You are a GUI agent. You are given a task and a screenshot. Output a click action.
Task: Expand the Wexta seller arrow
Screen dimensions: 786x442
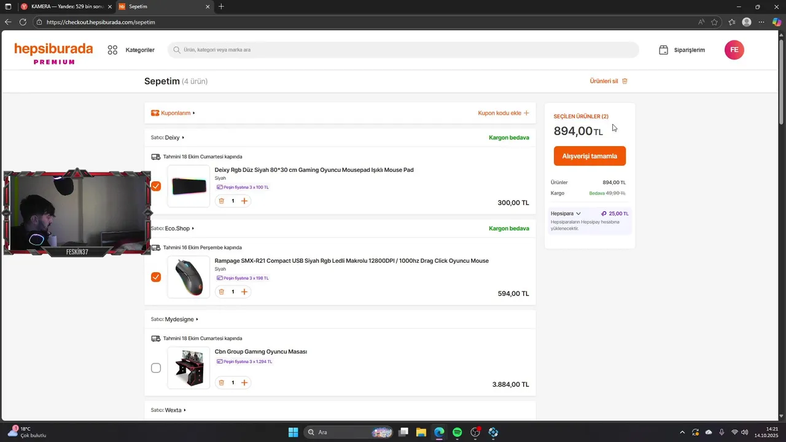(x=184, y=410)
